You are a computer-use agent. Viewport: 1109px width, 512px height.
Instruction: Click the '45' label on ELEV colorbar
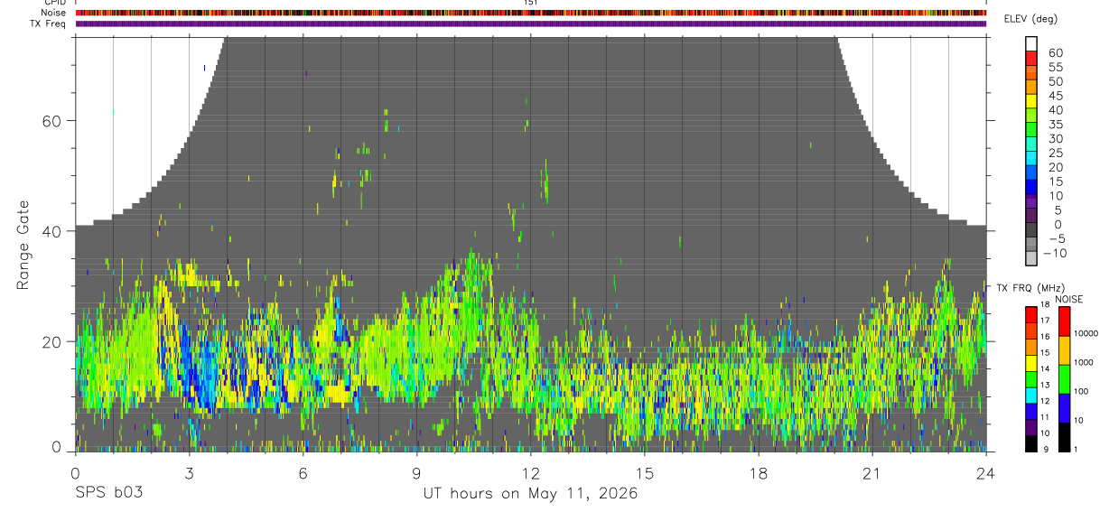coord(1055,96)
